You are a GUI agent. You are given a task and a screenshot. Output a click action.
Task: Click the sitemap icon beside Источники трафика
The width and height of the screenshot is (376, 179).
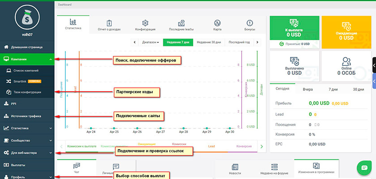coord(6,116)
